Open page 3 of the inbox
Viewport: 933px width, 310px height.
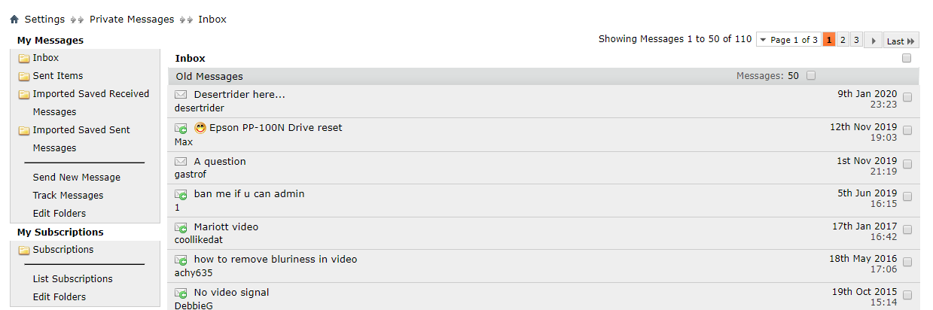[x=856, y=40]
